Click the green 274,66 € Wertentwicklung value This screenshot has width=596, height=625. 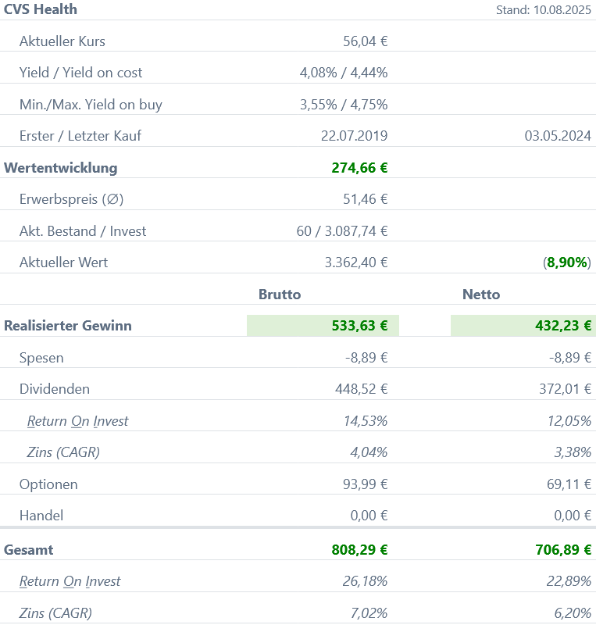359,167
